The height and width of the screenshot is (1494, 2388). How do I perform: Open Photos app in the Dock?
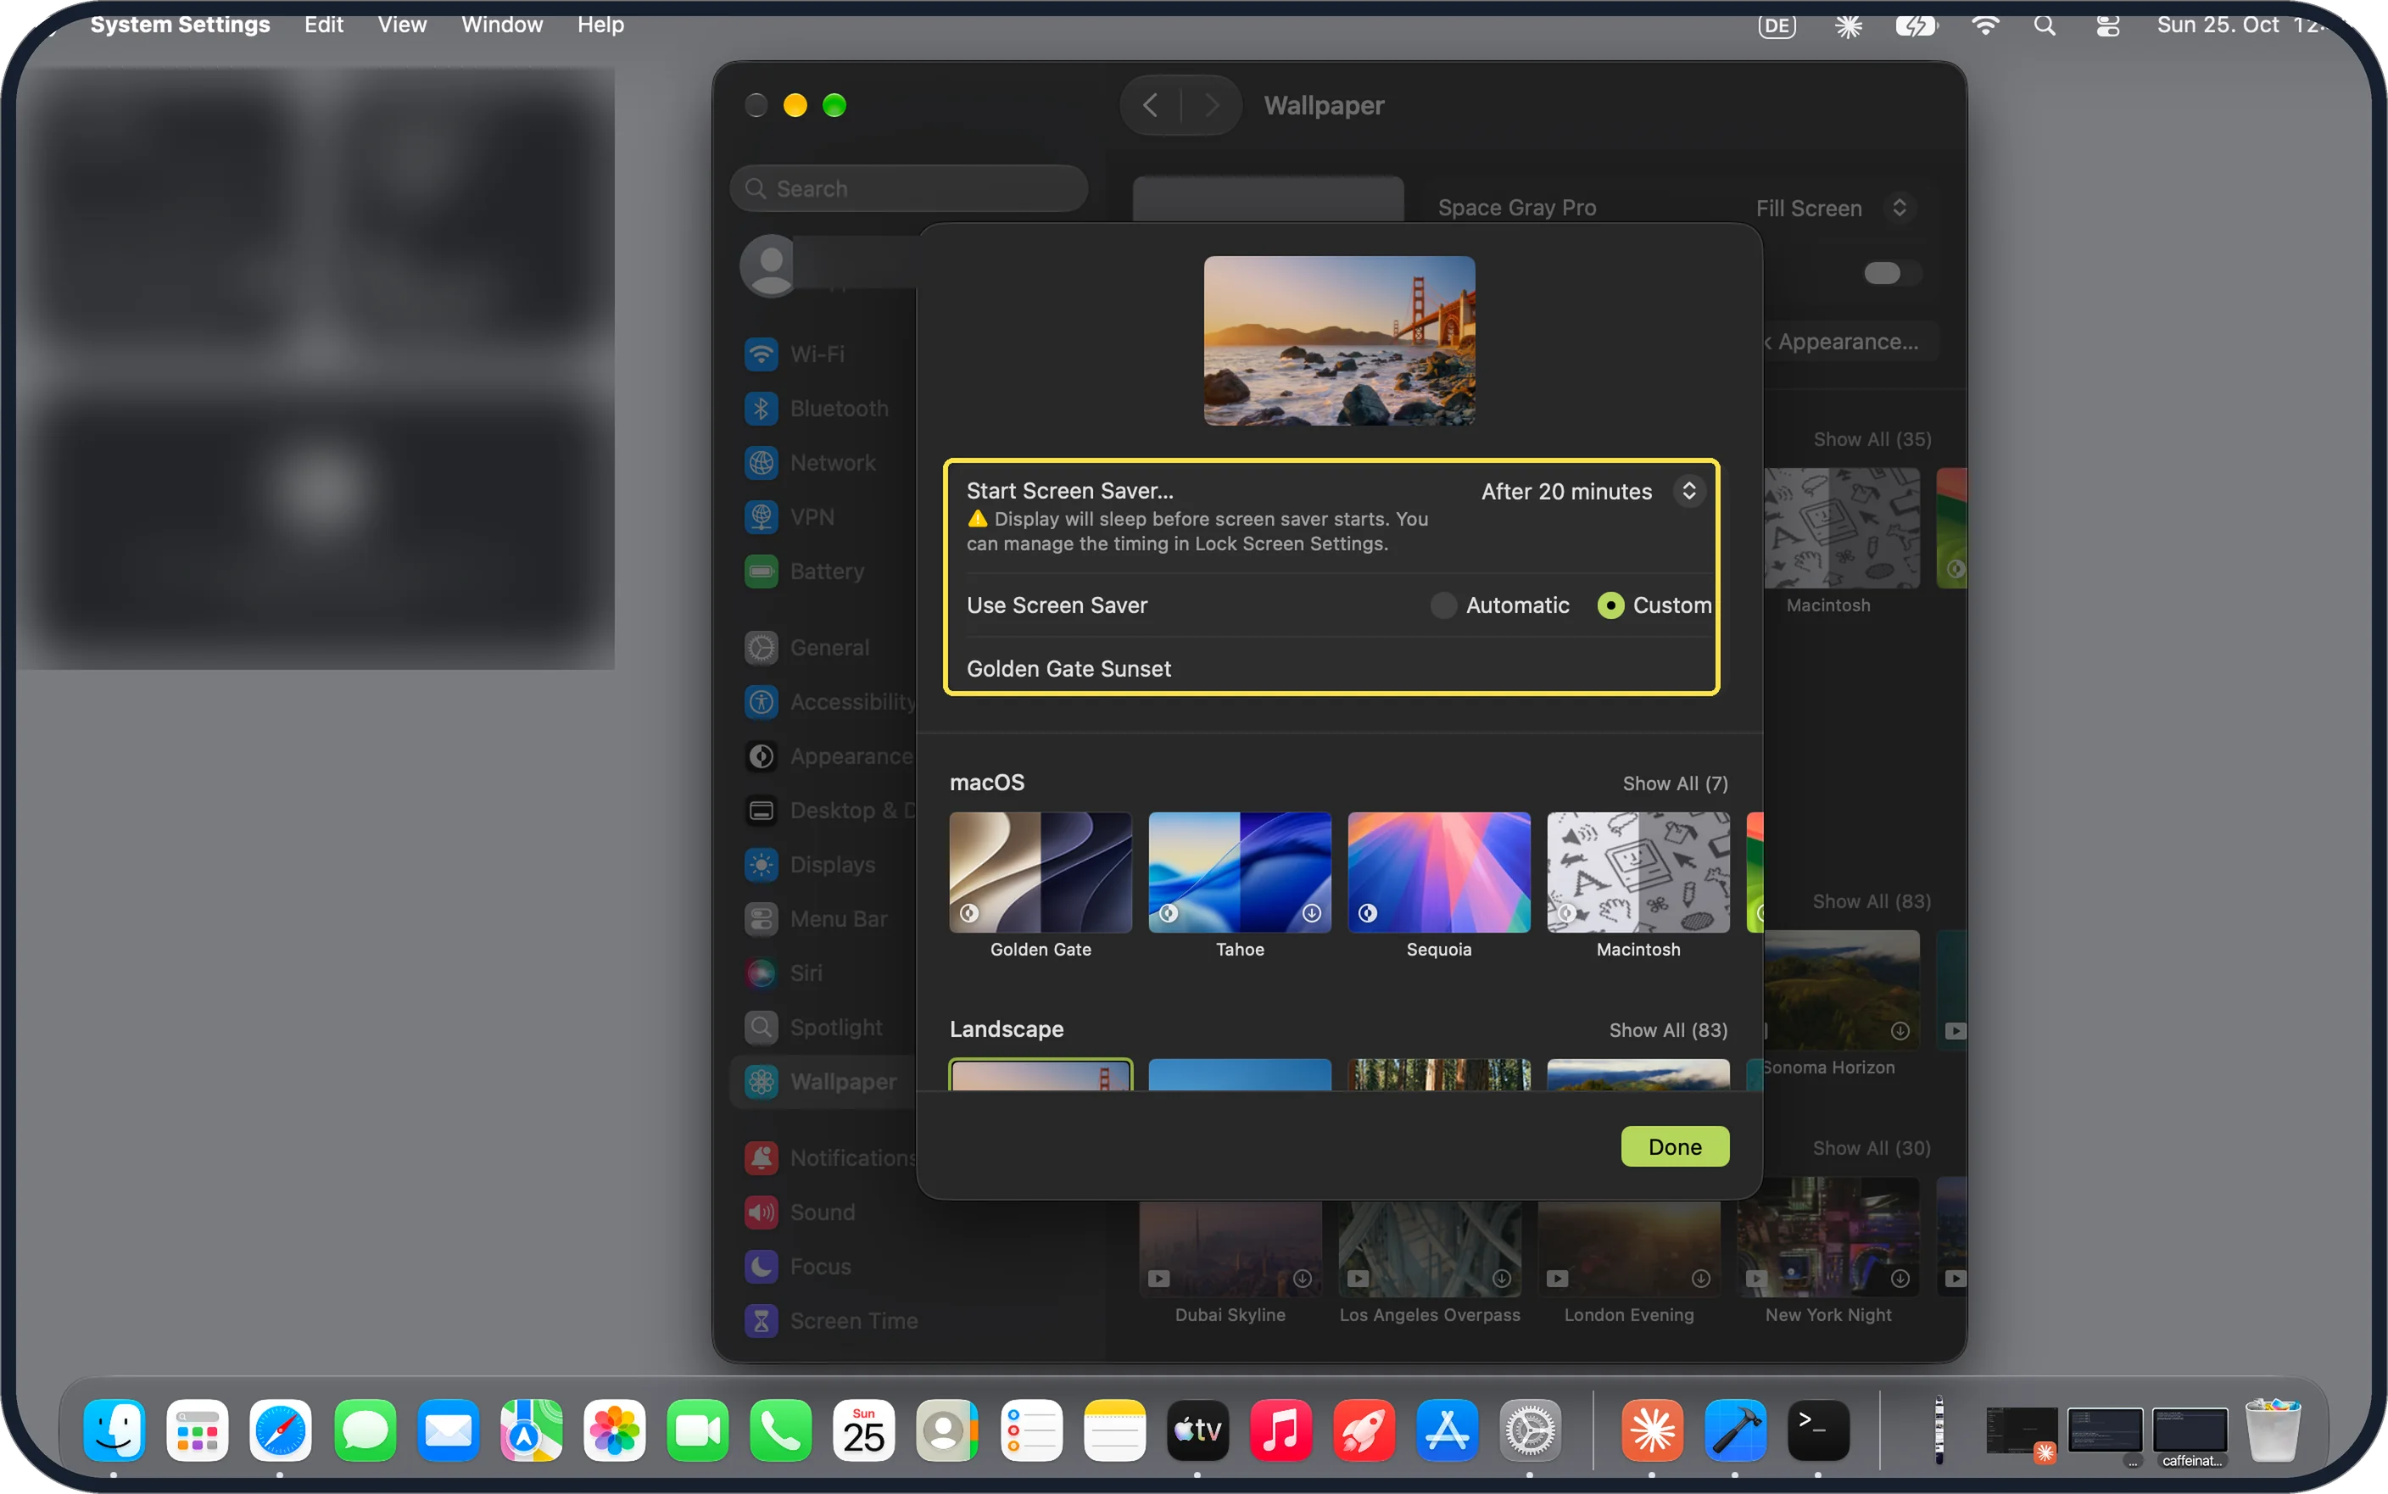pyautogui.click(x=615, y=1430)
